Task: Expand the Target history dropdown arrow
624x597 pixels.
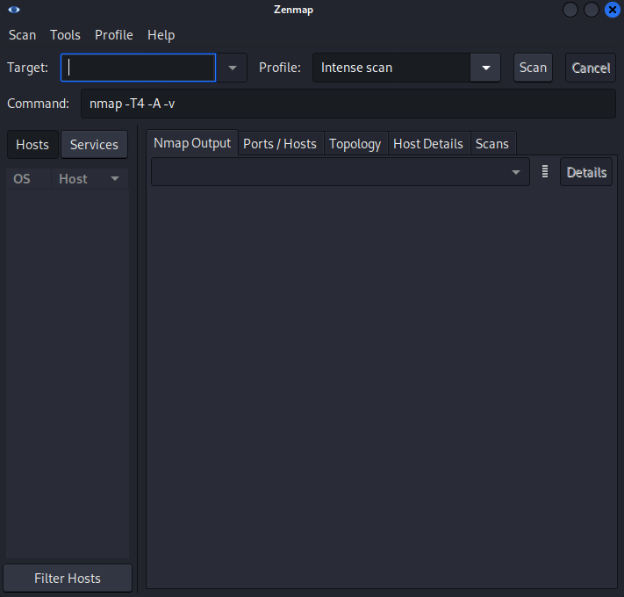Action: 233,68
